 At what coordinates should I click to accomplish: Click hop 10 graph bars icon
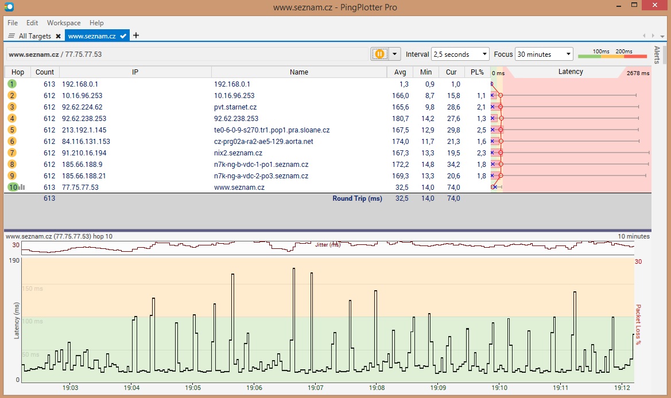point(22,188)
